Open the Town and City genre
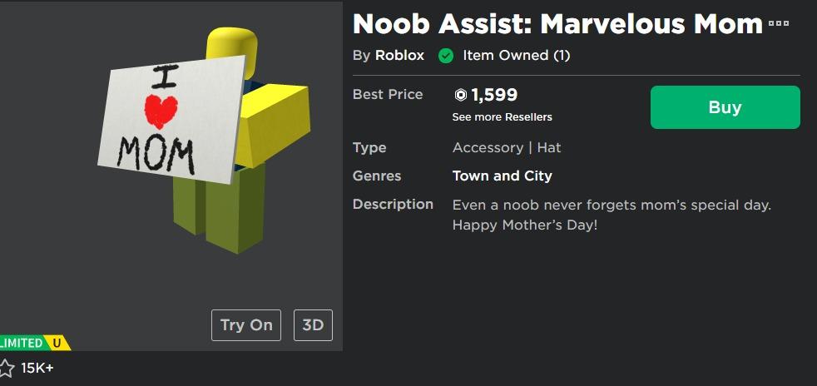 [502, 176]
